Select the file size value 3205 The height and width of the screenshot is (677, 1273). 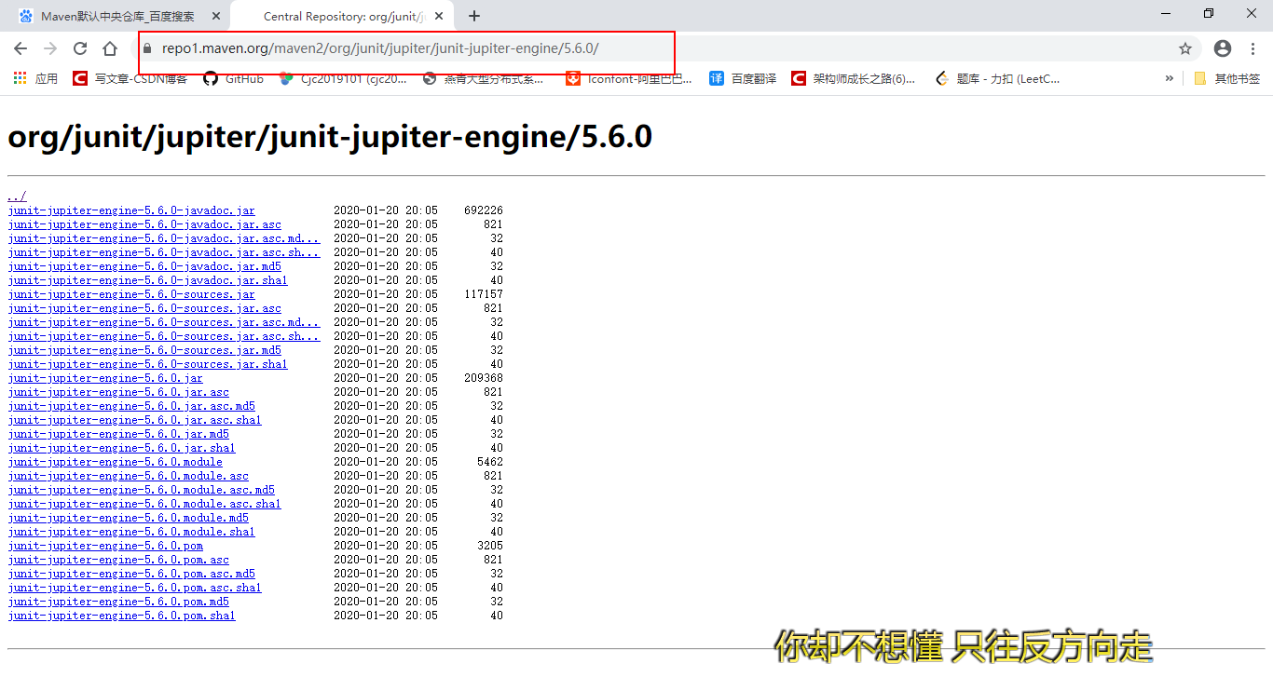[490, 546]
